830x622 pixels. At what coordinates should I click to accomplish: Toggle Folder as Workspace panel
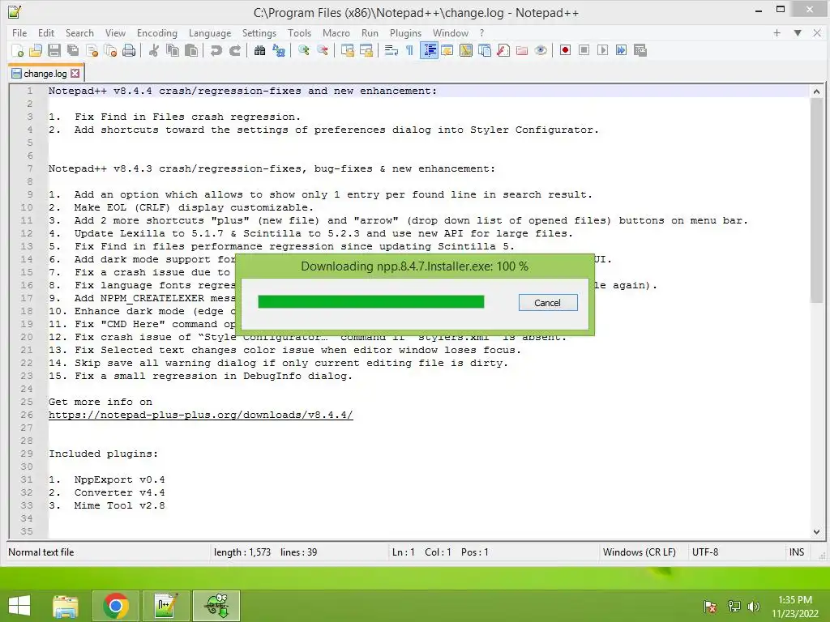tap(522, 50)
